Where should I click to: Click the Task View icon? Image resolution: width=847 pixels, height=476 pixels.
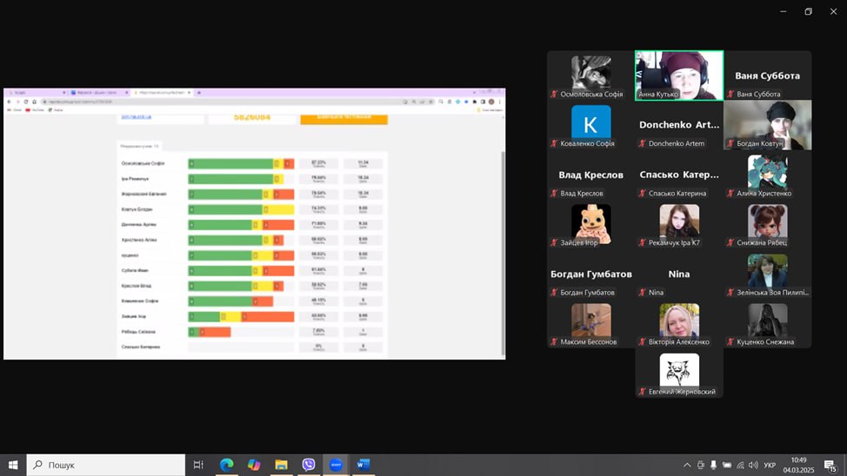(198, 465)
